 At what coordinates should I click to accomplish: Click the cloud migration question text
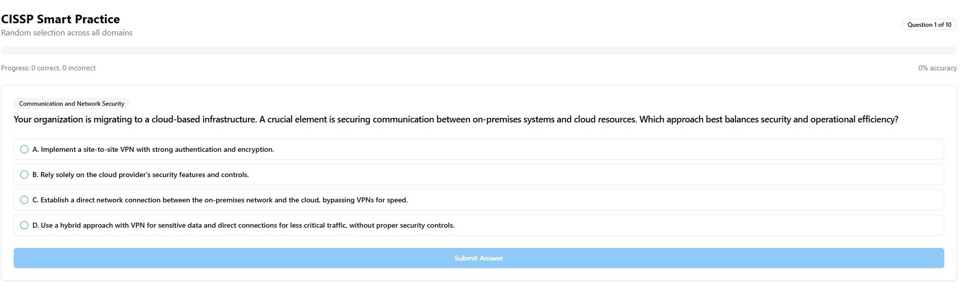(456, 119)
